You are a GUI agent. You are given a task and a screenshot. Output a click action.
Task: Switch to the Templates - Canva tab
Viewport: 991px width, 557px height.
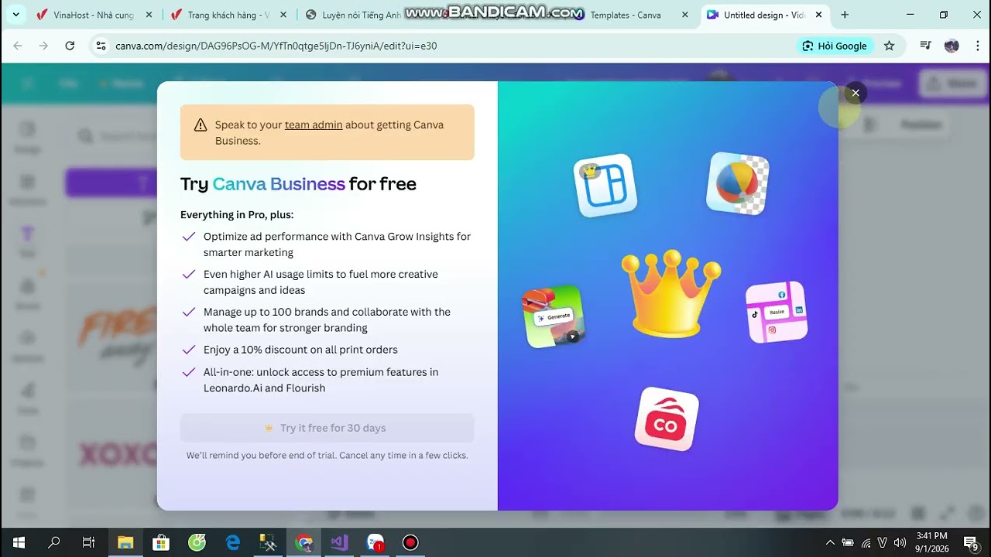pyautogui.click(x=627, y=15)
